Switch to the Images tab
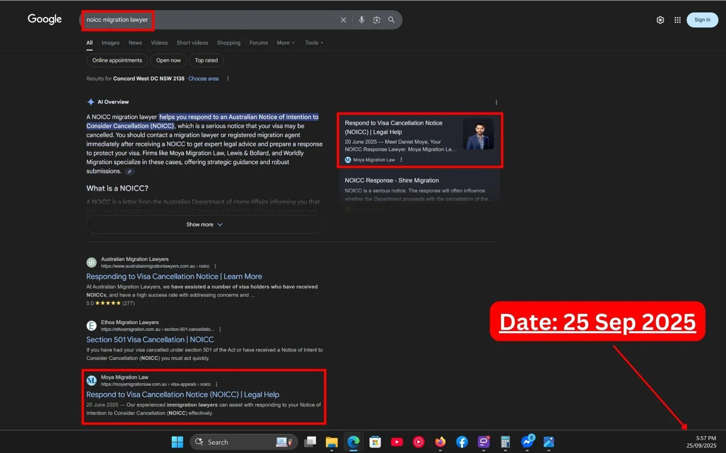 coord(110,43)
